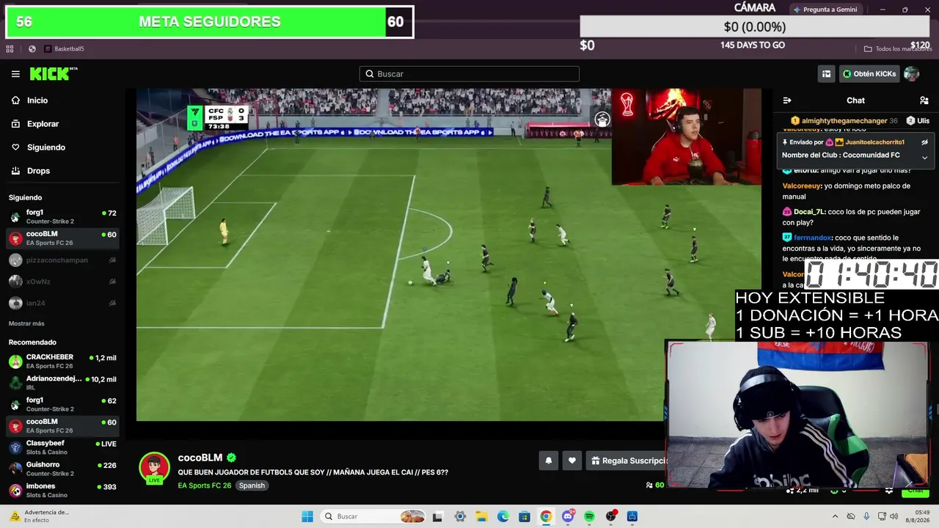Open OBS Studio on the taskbar

coord(611,516)
